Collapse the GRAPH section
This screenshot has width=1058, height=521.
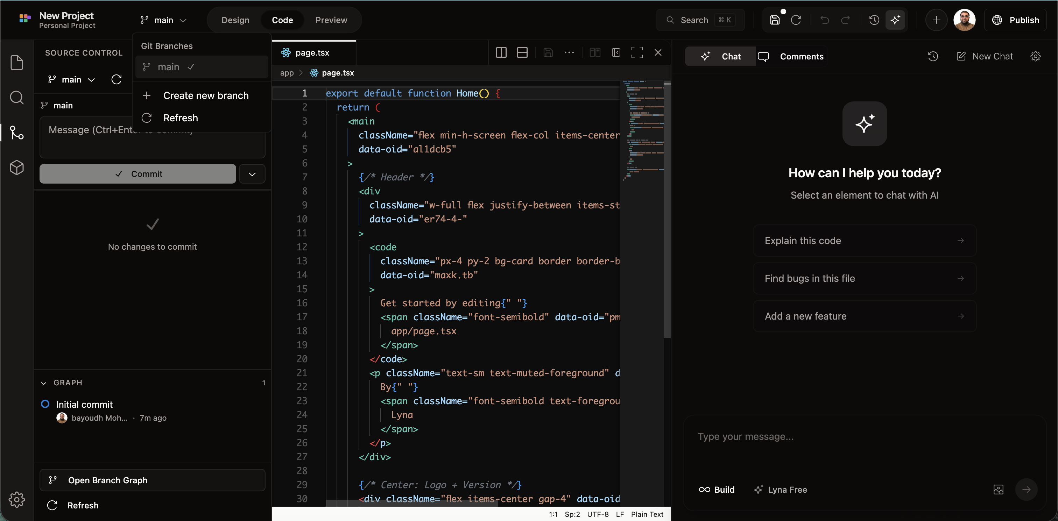tap(44, 383)
